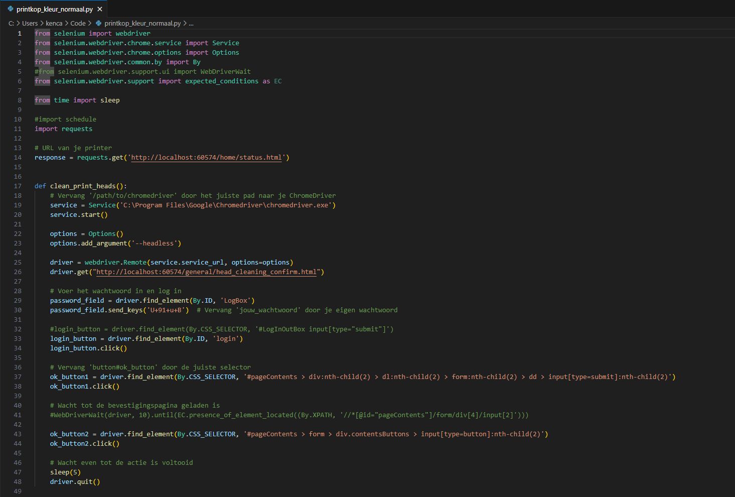This screenshot has height=497, width=735.
Task: Click 'ok_button2.click()' on line 44
Action: point(85,444)
